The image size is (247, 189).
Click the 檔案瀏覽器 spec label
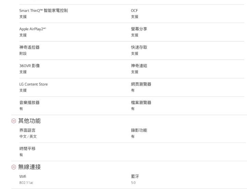pos(141,103)
